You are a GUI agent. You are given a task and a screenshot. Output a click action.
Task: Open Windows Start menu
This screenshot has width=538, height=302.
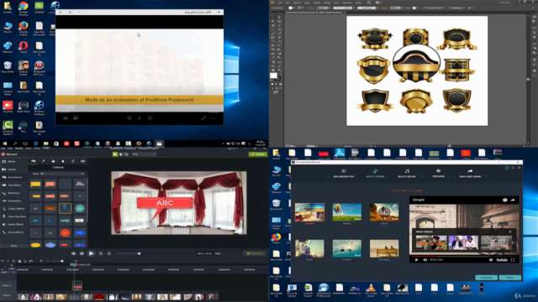click(x=5, y=143)
